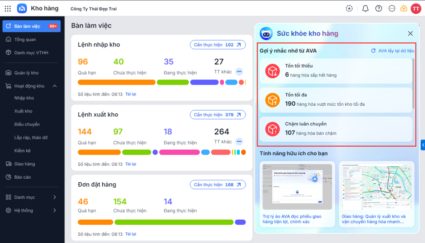The height and width of the screenshot is (243, 425).
Task: Go to Báo cáo in sidebar
Action: (x=22, y=177)
